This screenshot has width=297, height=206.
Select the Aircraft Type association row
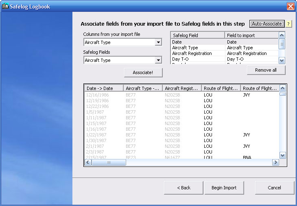pyautogui.click(x=225, y=48)
